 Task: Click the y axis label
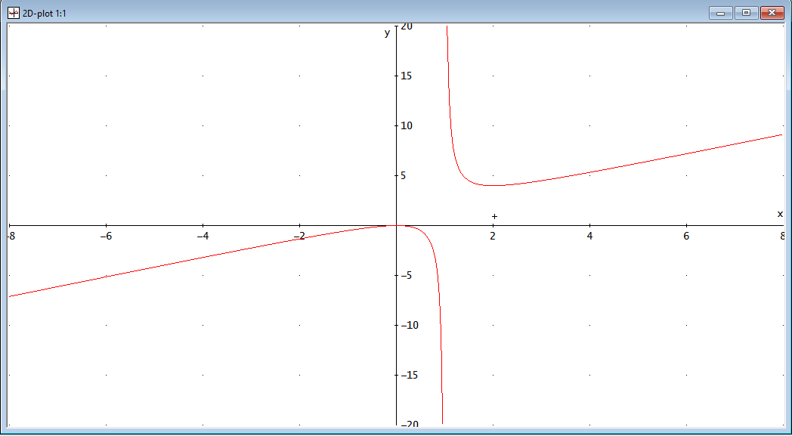click(x=387, y=32)
